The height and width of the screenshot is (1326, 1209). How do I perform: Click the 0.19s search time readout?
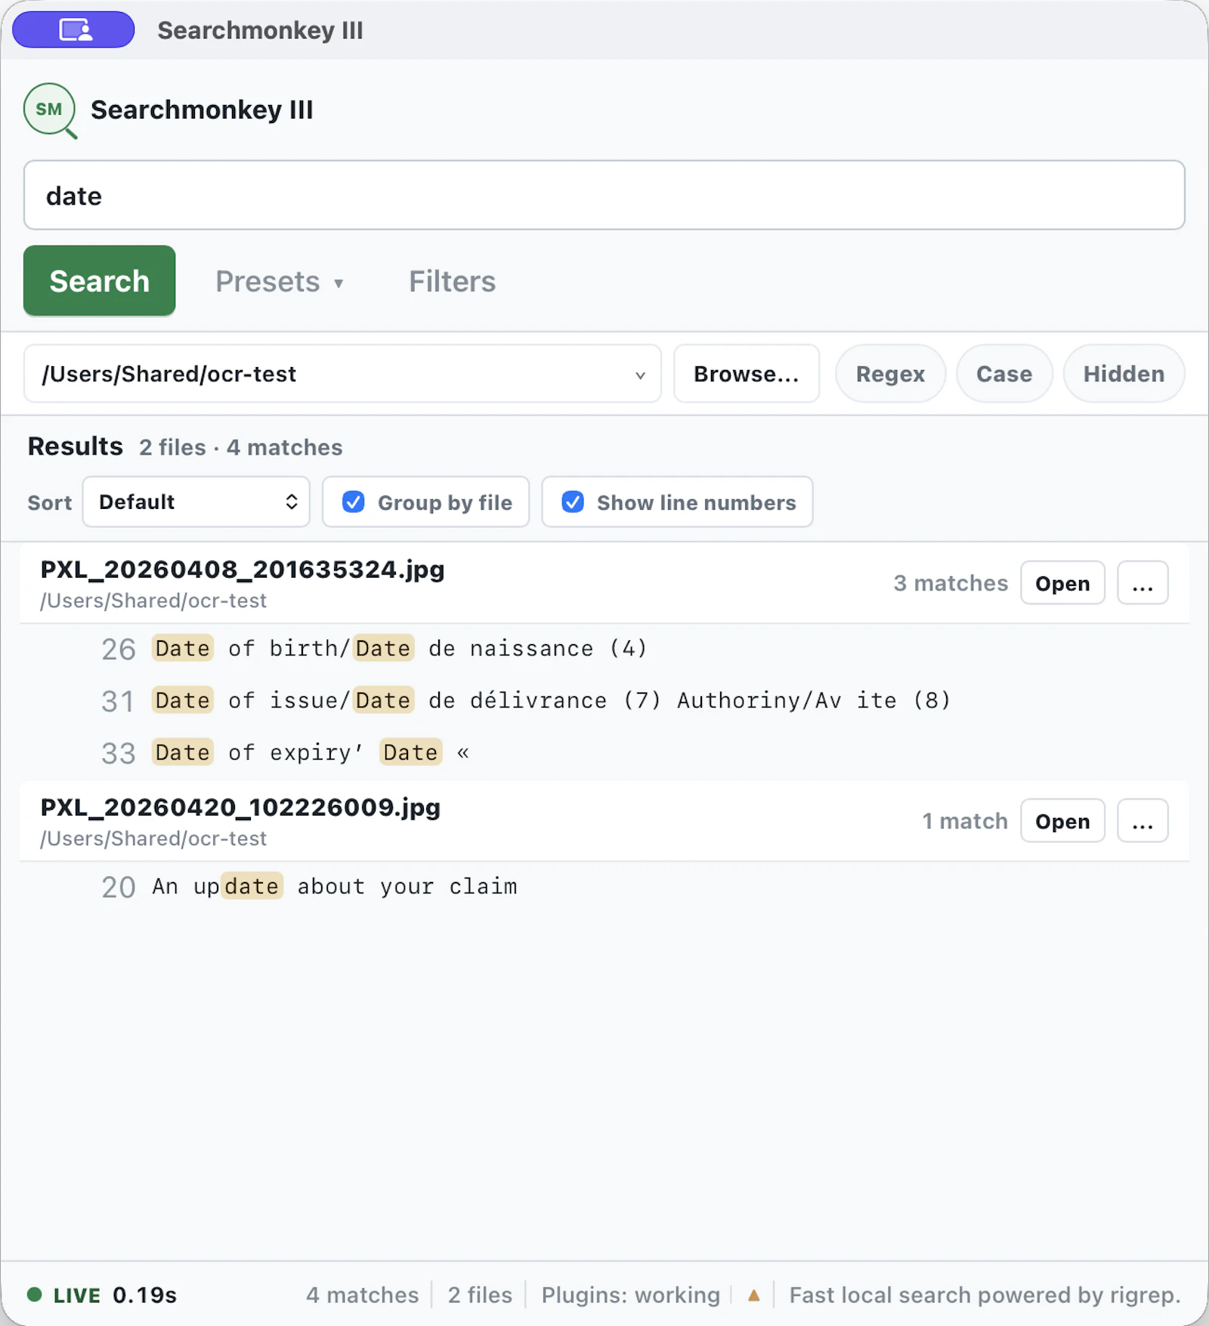144,1295
